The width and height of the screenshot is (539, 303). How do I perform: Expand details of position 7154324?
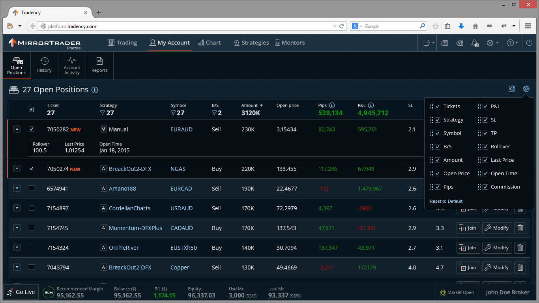[x=17, y=247]
